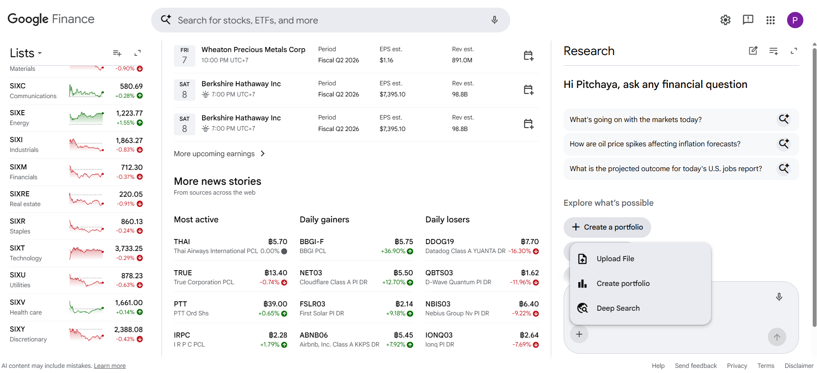Open the Lists dropdown arrow
817x373 pixels.
[x=40, y=53]
